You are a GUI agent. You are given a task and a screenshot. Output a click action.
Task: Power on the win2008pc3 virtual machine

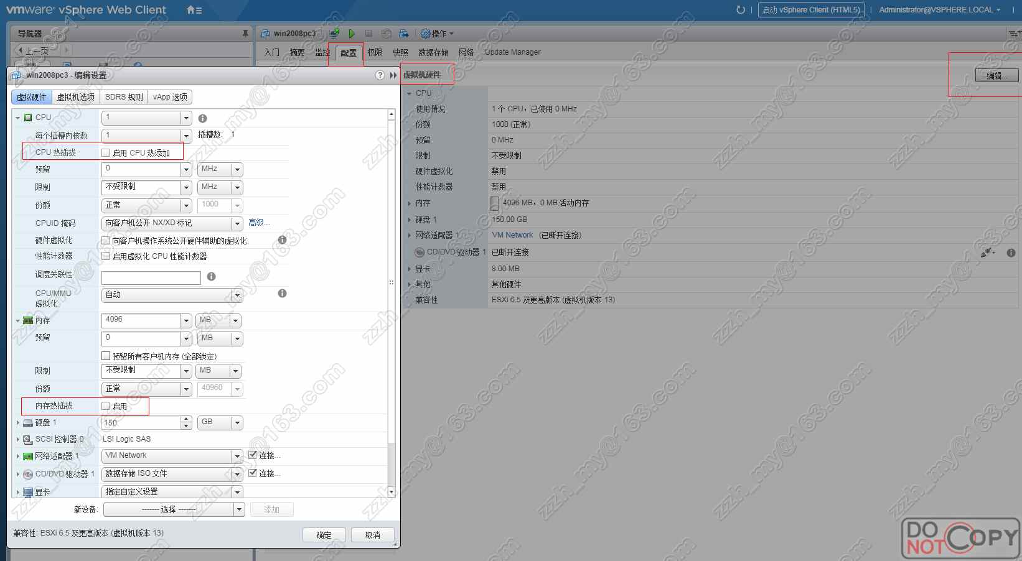point(352,34)
